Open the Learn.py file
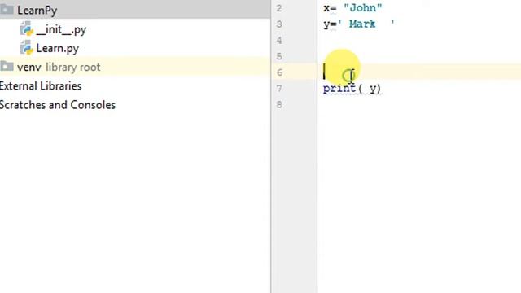The image size is (521, 293). click(x=57, y=49)
